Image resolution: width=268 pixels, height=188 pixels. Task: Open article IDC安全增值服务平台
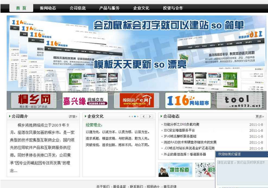click(179, 130)
